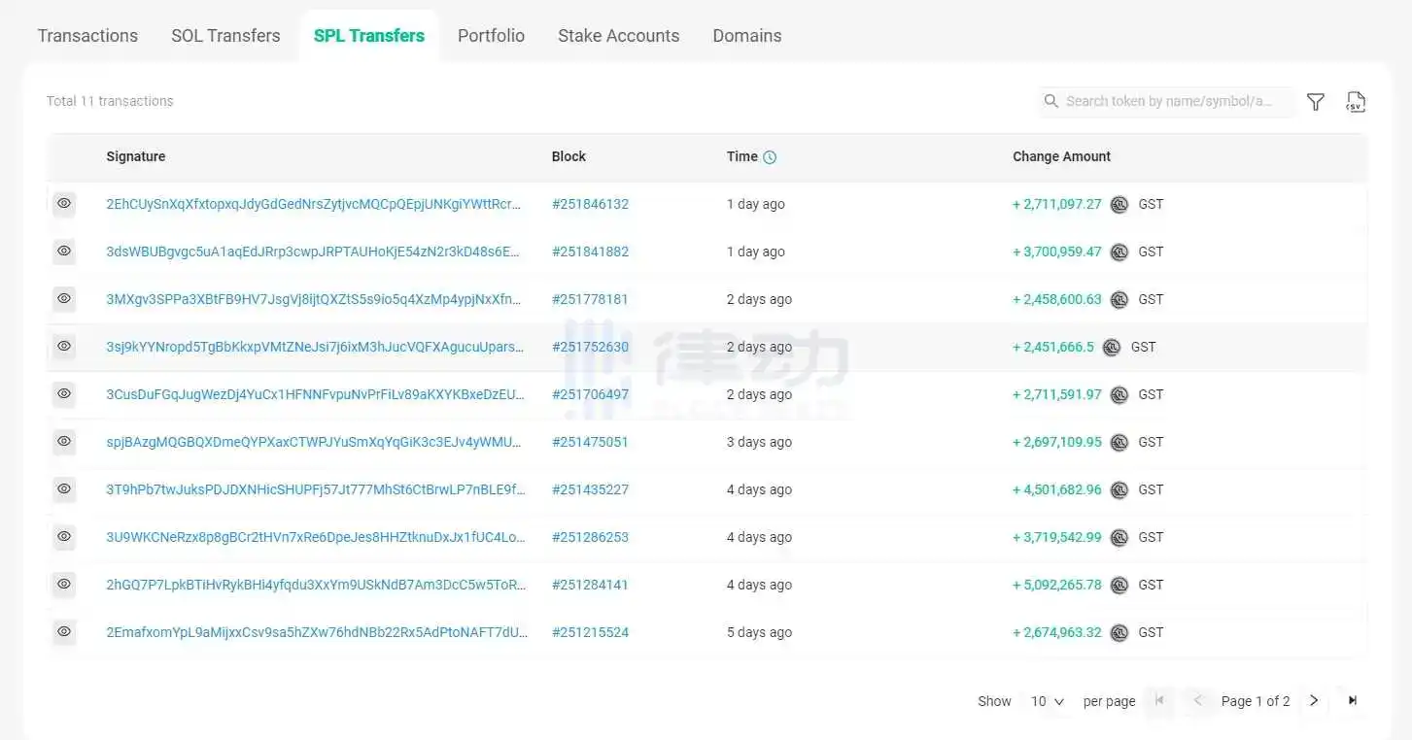Jump to last page via the arrow

click(x=1352, y=700)
